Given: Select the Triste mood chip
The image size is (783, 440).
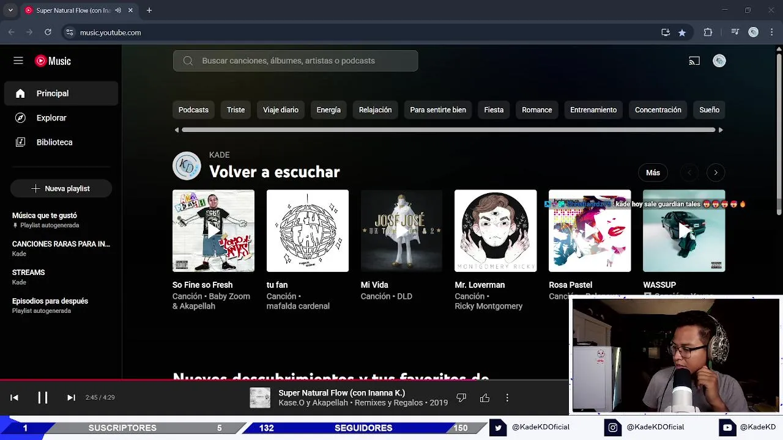Looking at the screenshot, I should pos(236,110).
